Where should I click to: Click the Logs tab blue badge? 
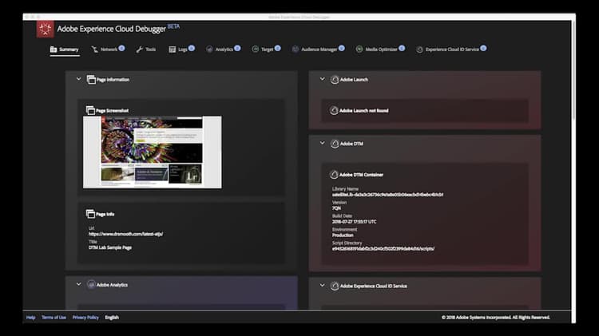click(x=192, y=48)
